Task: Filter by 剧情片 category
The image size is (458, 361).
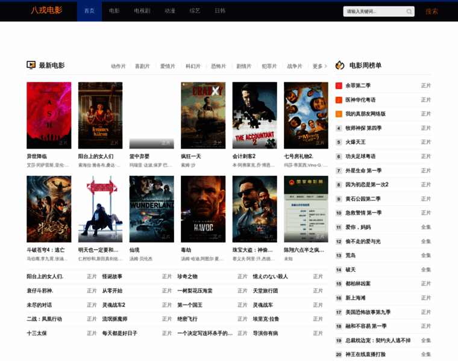Action: [x=244, y=66]
